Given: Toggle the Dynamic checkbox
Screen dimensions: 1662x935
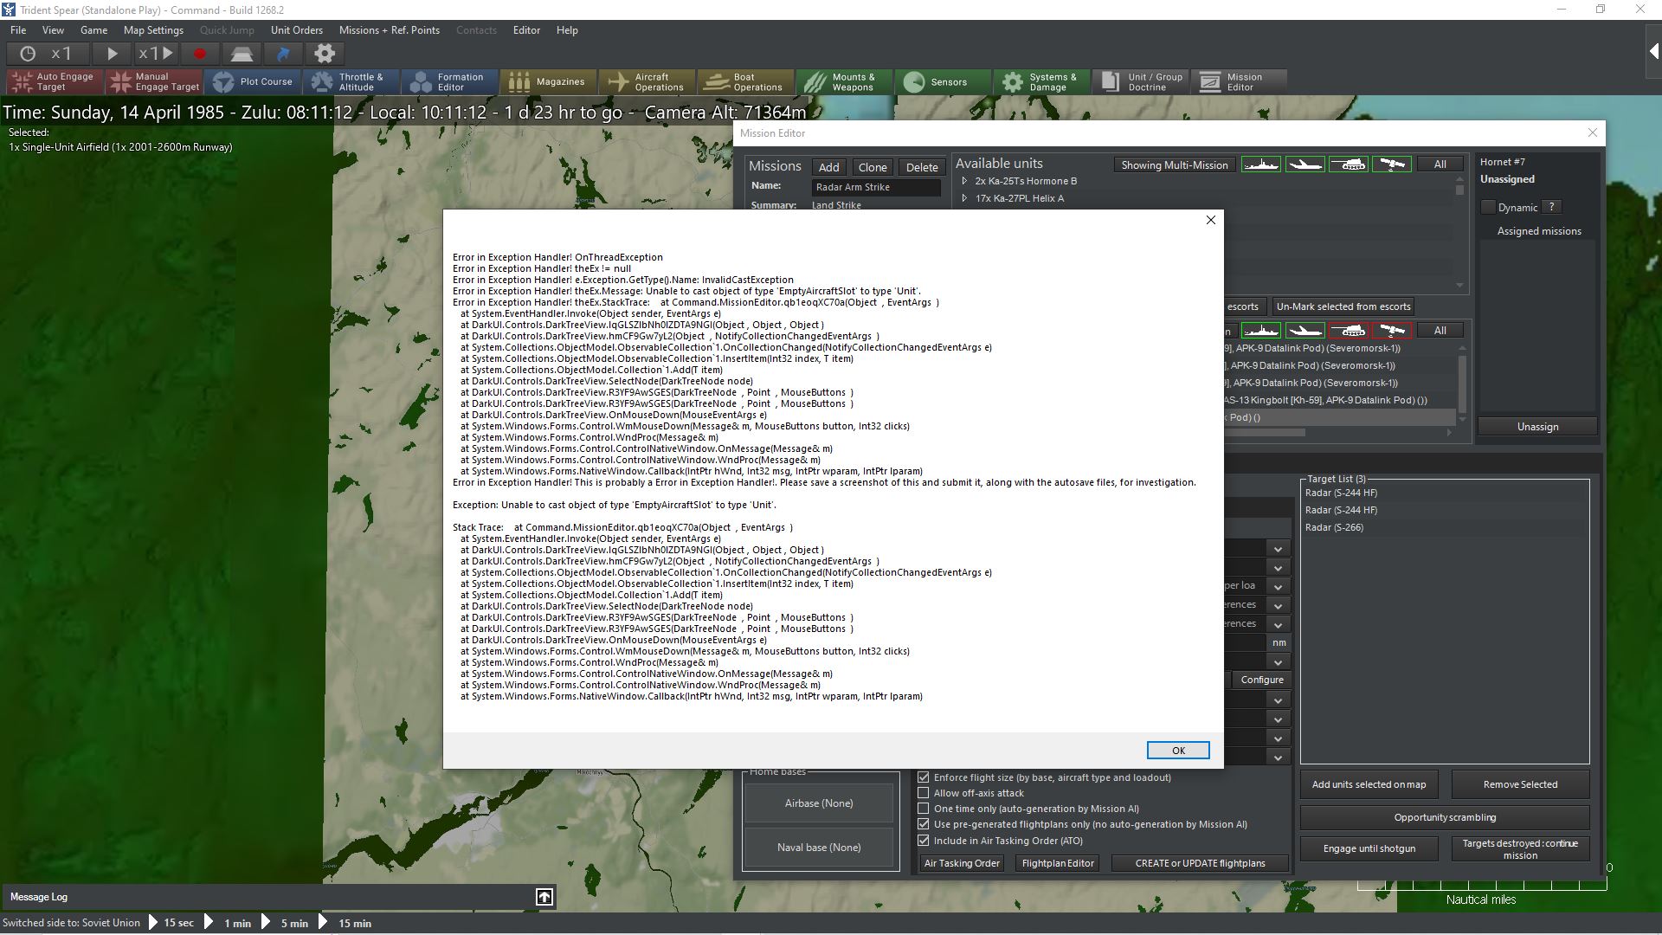Looking at the screenshot, I should pos(1488,208).
